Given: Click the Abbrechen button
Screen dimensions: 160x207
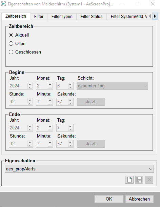Looking at the screenshot, I should coord(139,199).
